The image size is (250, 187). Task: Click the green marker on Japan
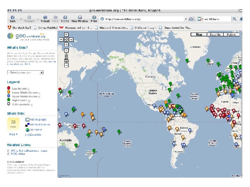tap(70, 93)
